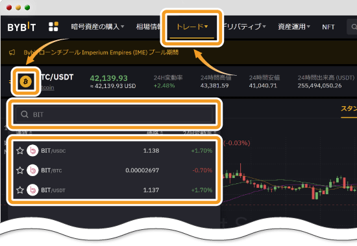The height and width of the screenshot is (246, 357).
Task: Click the Bitcoin coin icon
Action: coord(25,82)
